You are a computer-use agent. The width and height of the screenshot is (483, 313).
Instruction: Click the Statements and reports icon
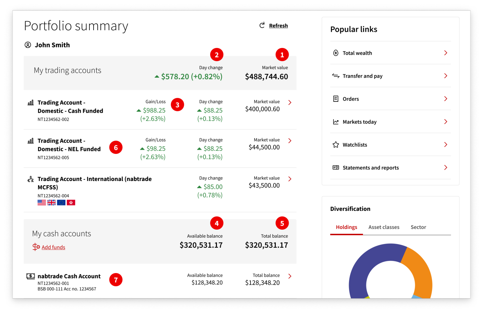(x=335, y=167)
